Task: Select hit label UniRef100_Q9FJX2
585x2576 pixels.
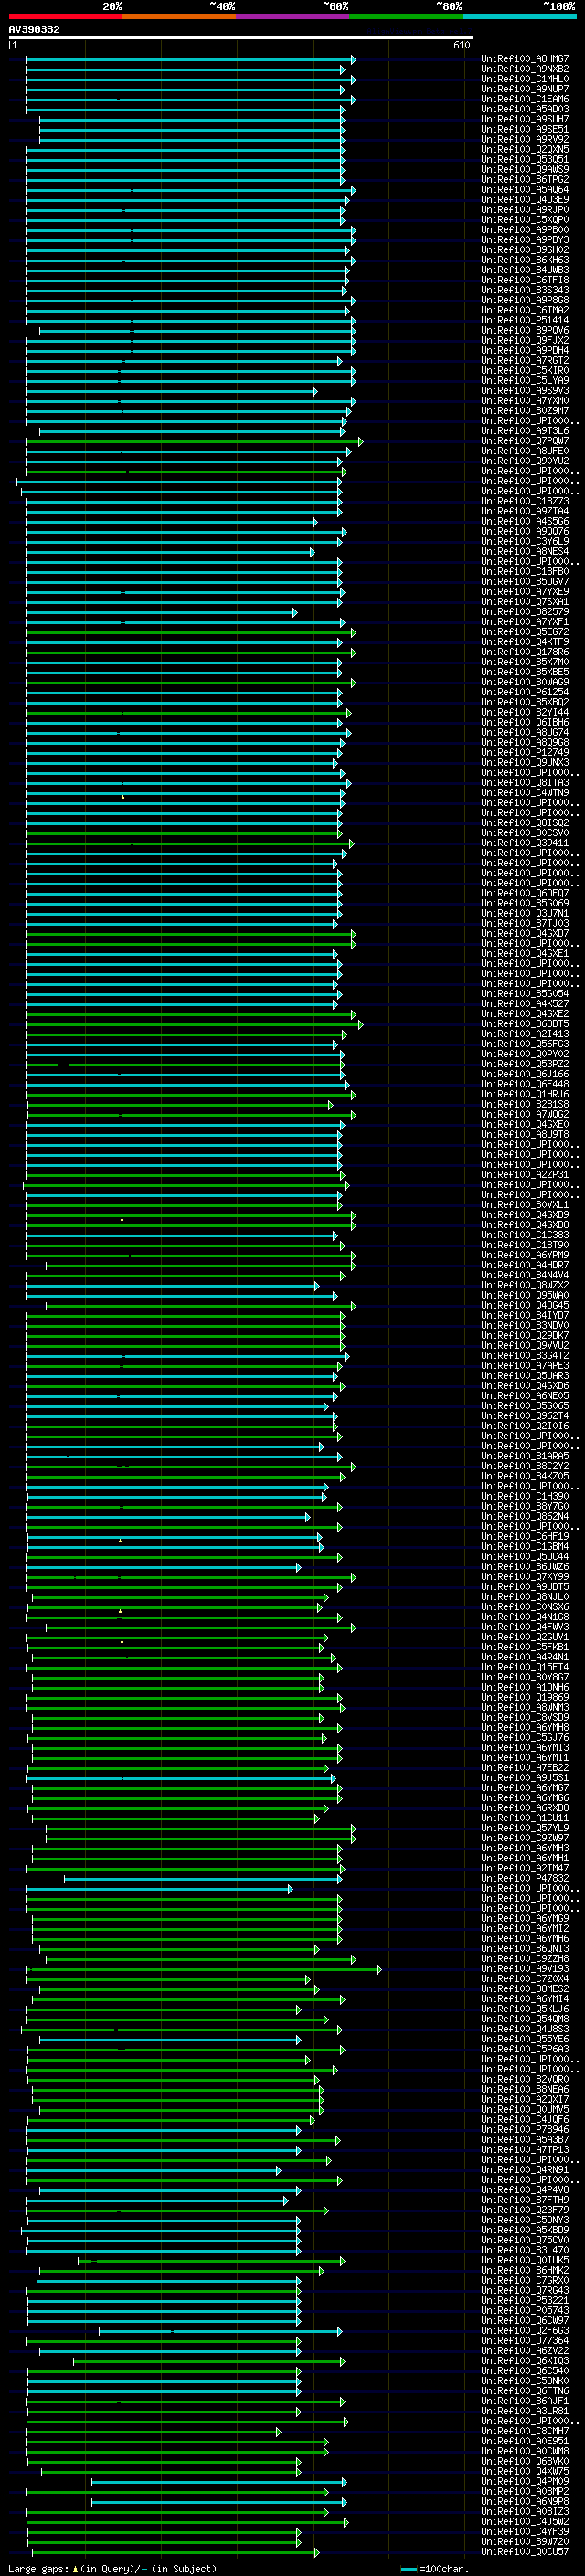Action: click(525, 340)
